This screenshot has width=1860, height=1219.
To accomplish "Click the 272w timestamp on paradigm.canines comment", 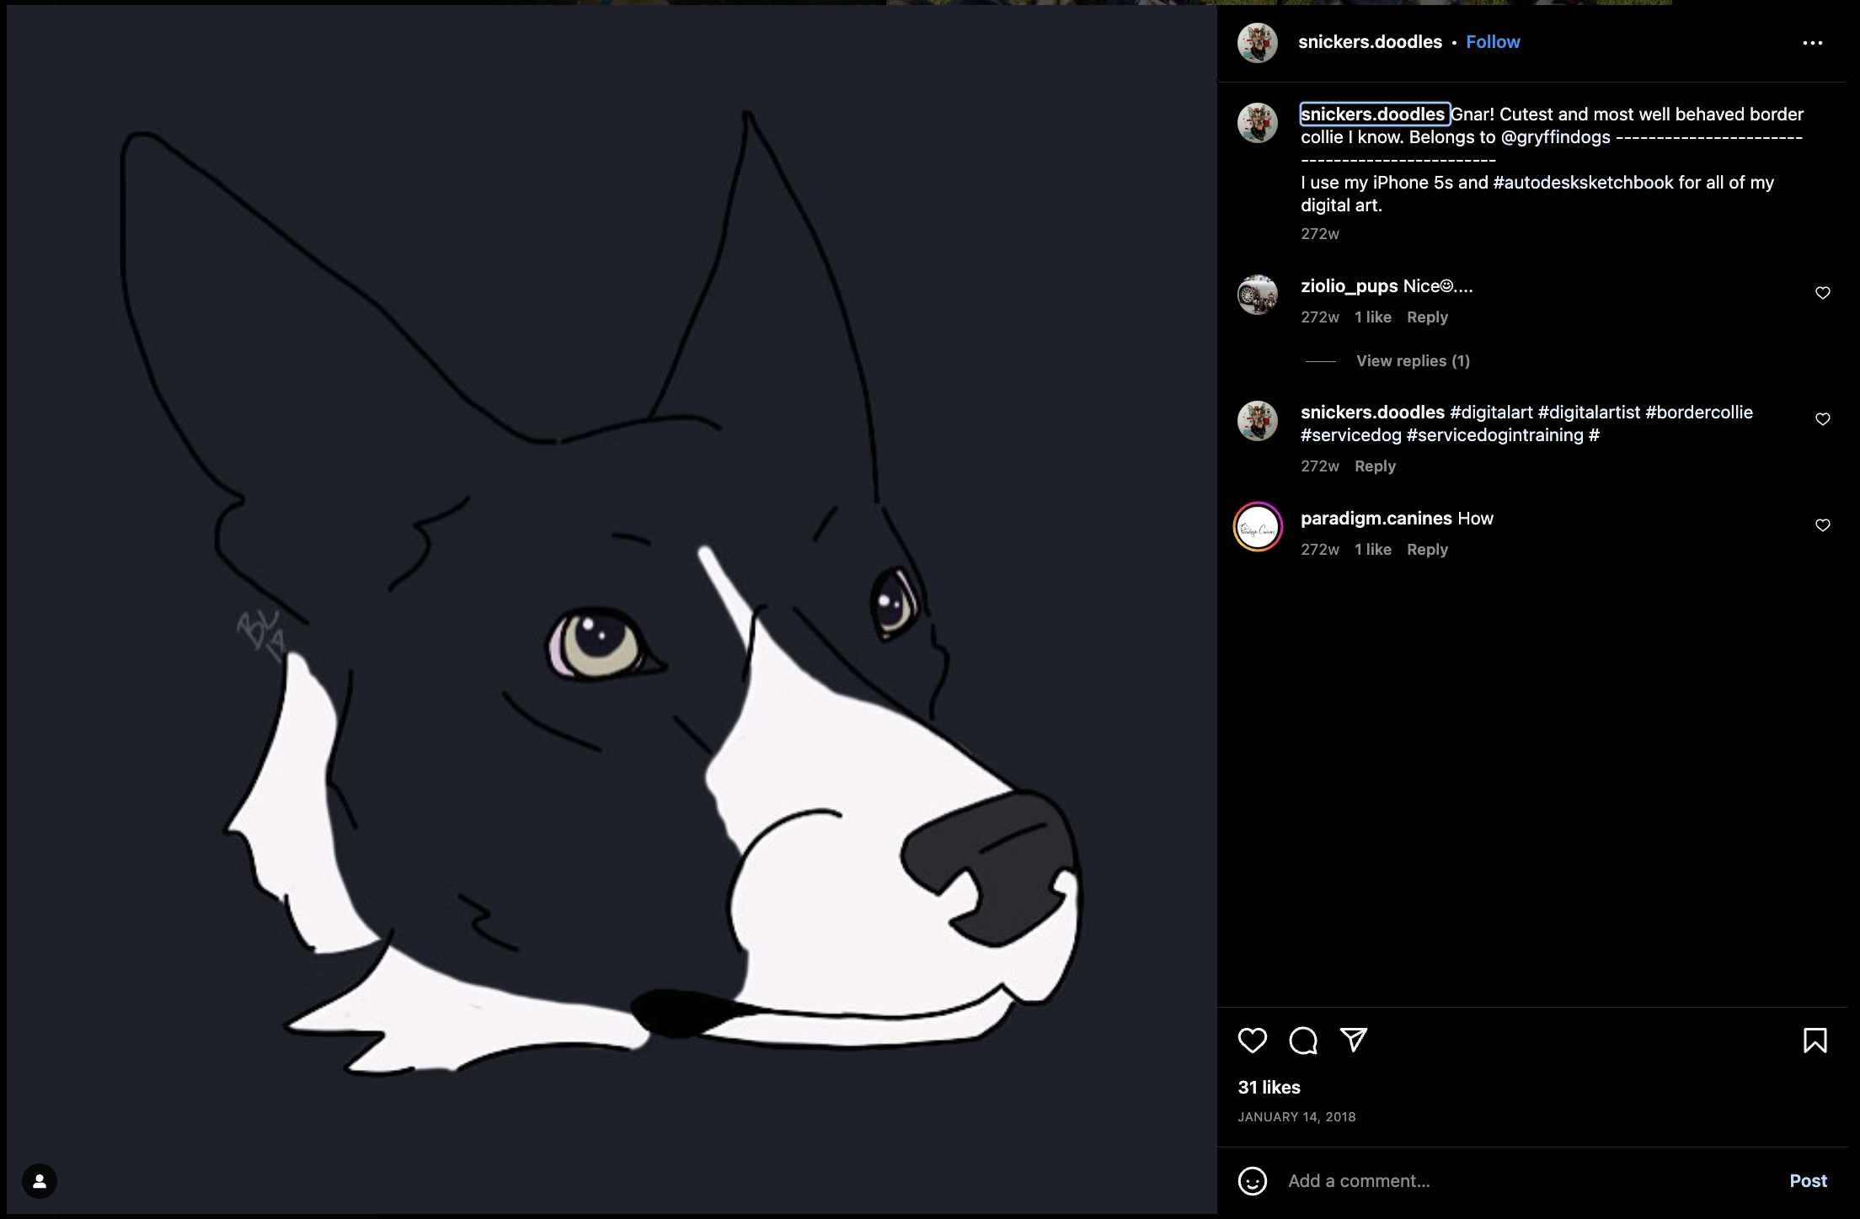I will coord(1319,549).
